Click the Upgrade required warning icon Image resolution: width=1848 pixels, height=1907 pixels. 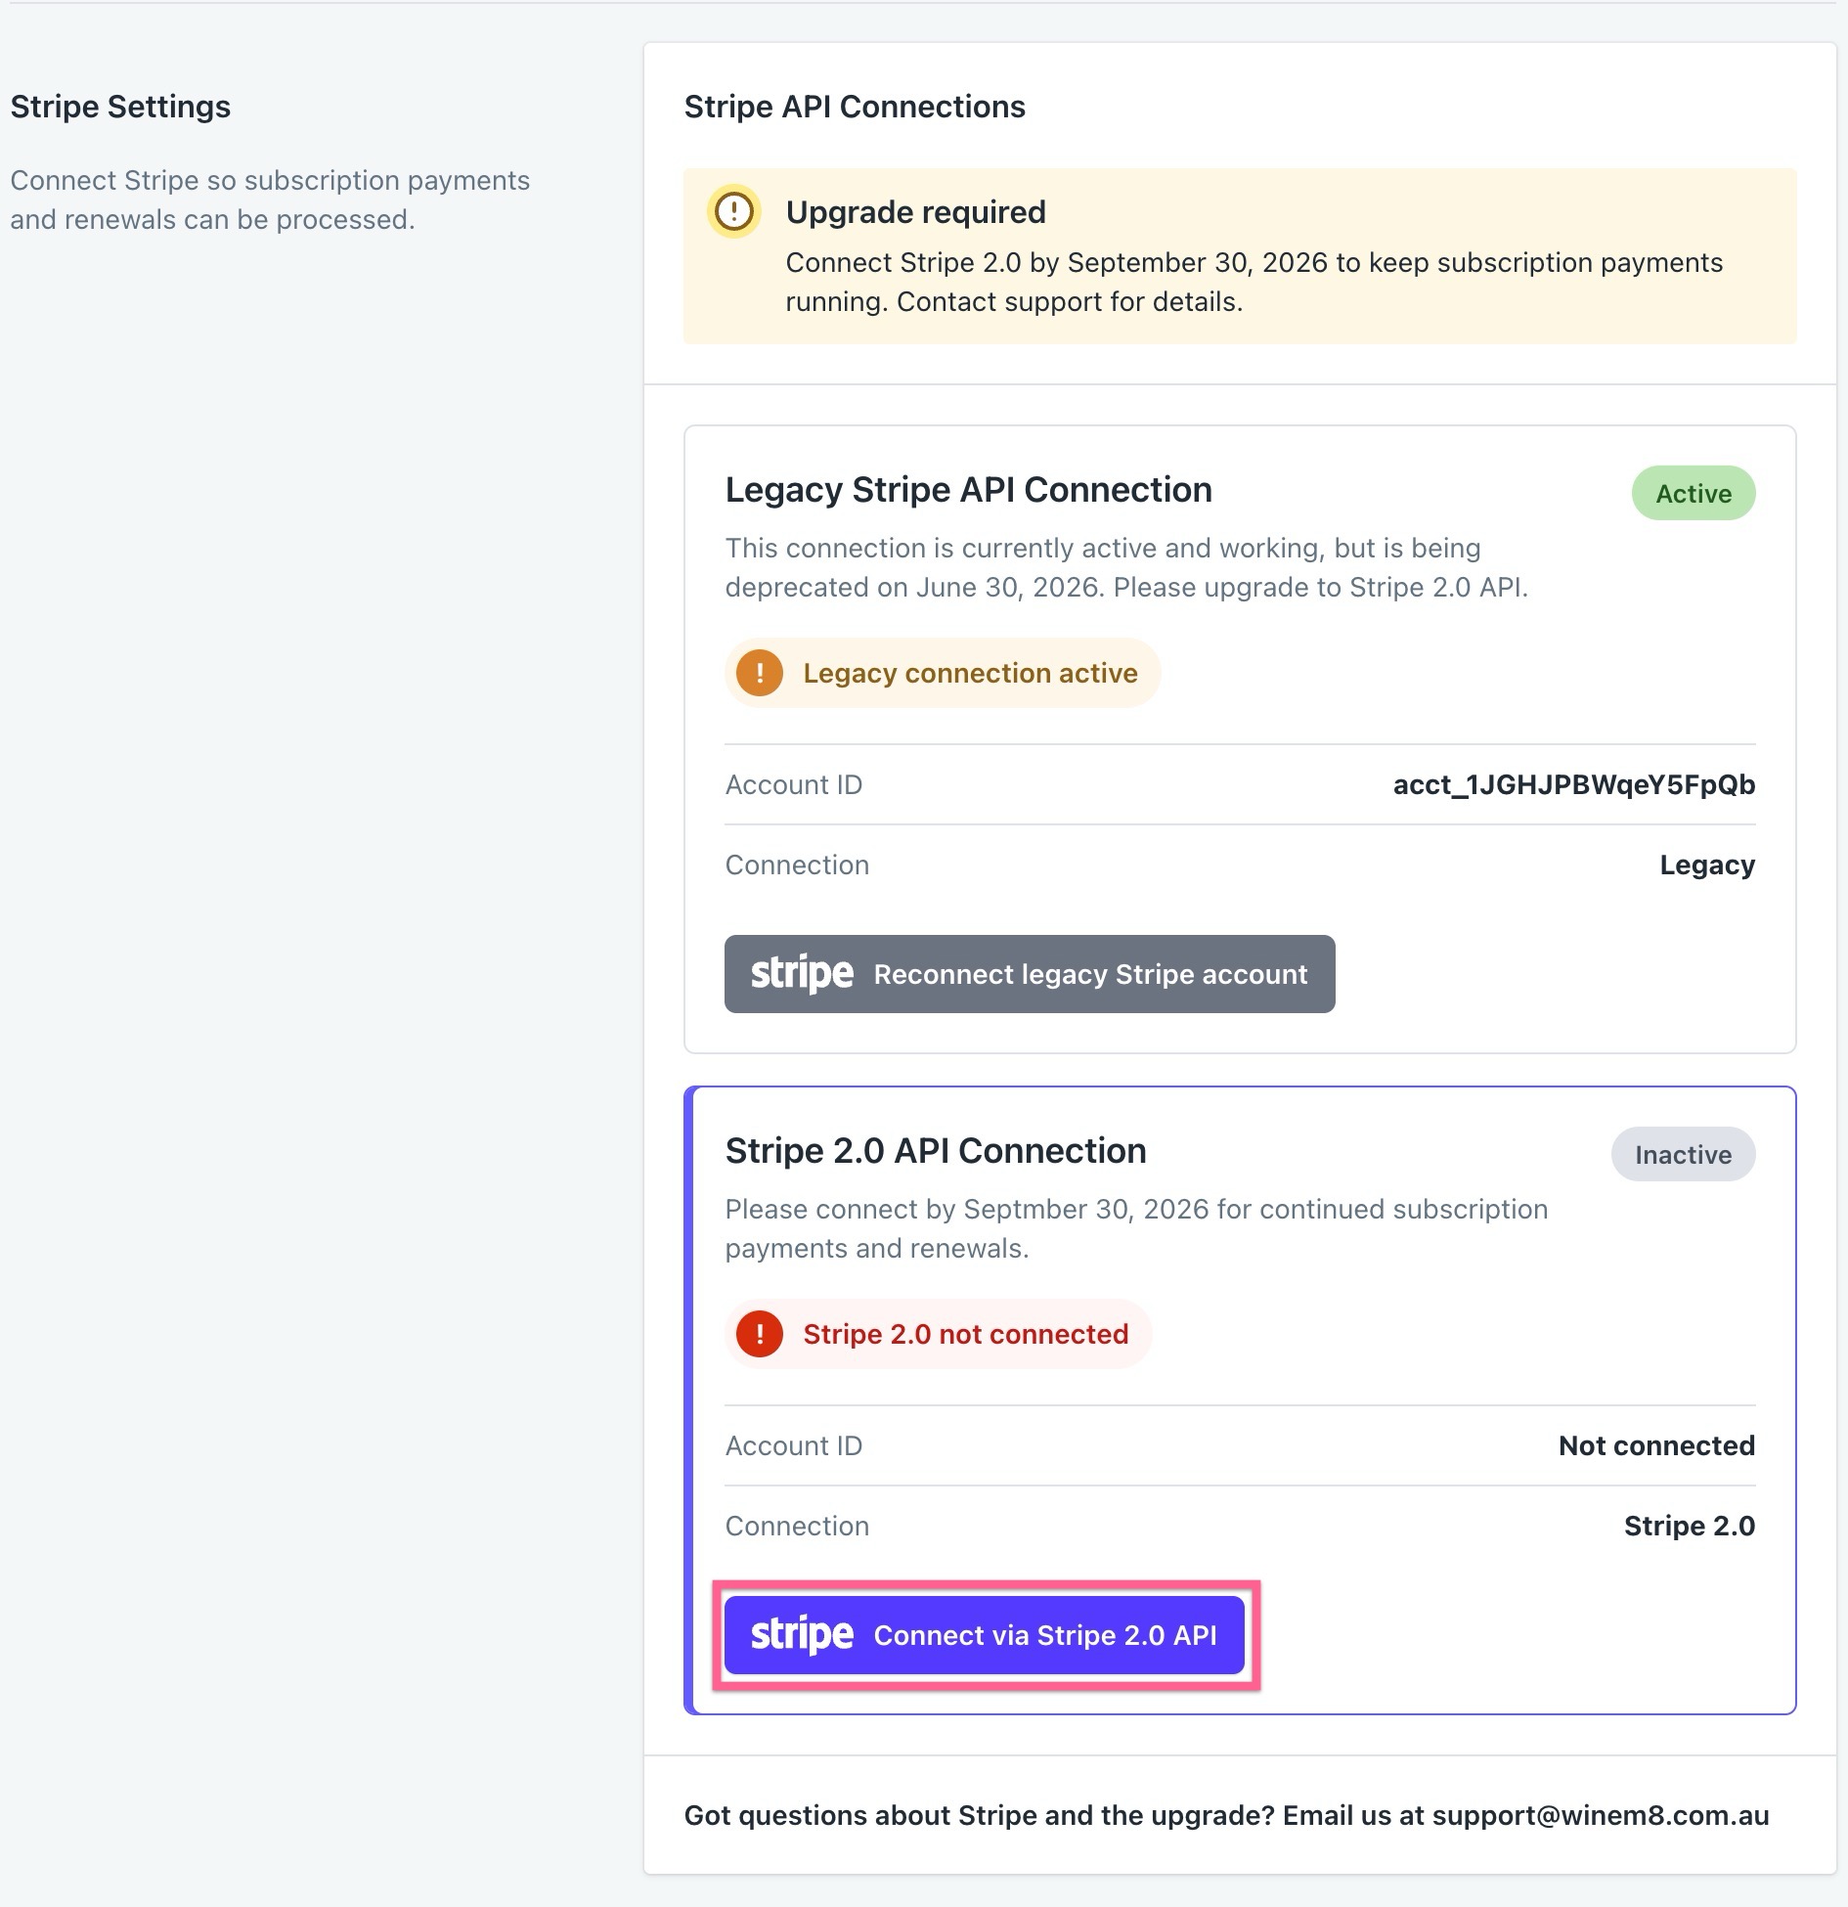coord(734,211)
